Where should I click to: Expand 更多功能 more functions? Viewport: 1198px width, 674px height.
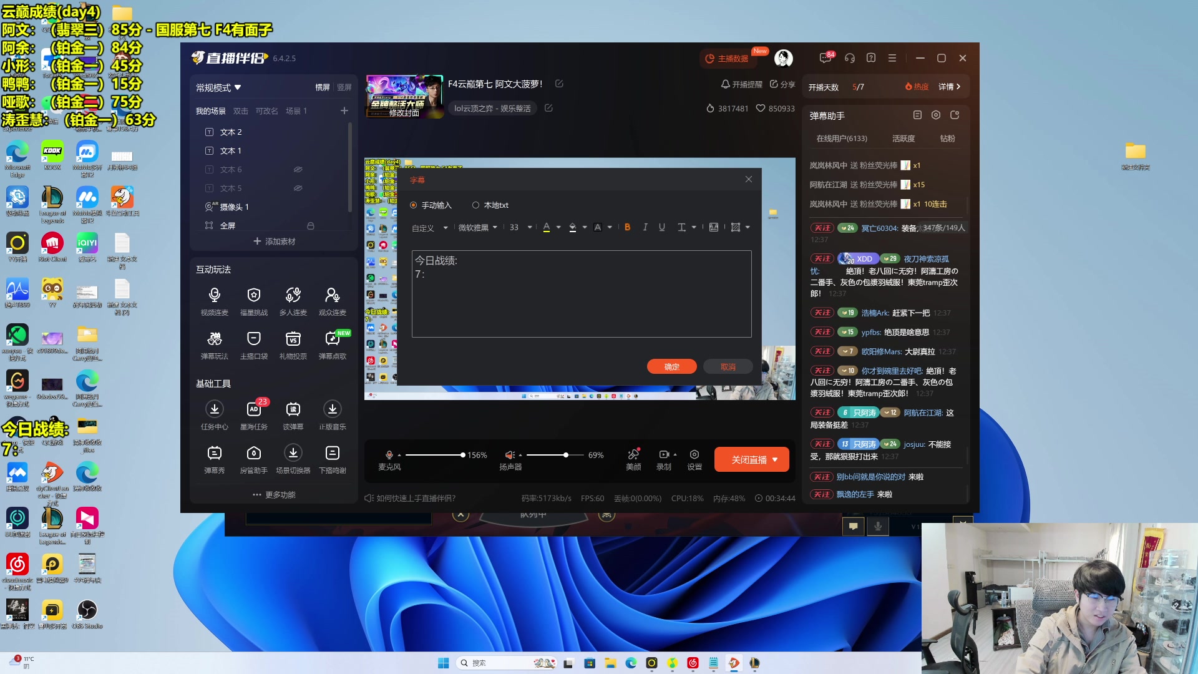pos(274,495)
